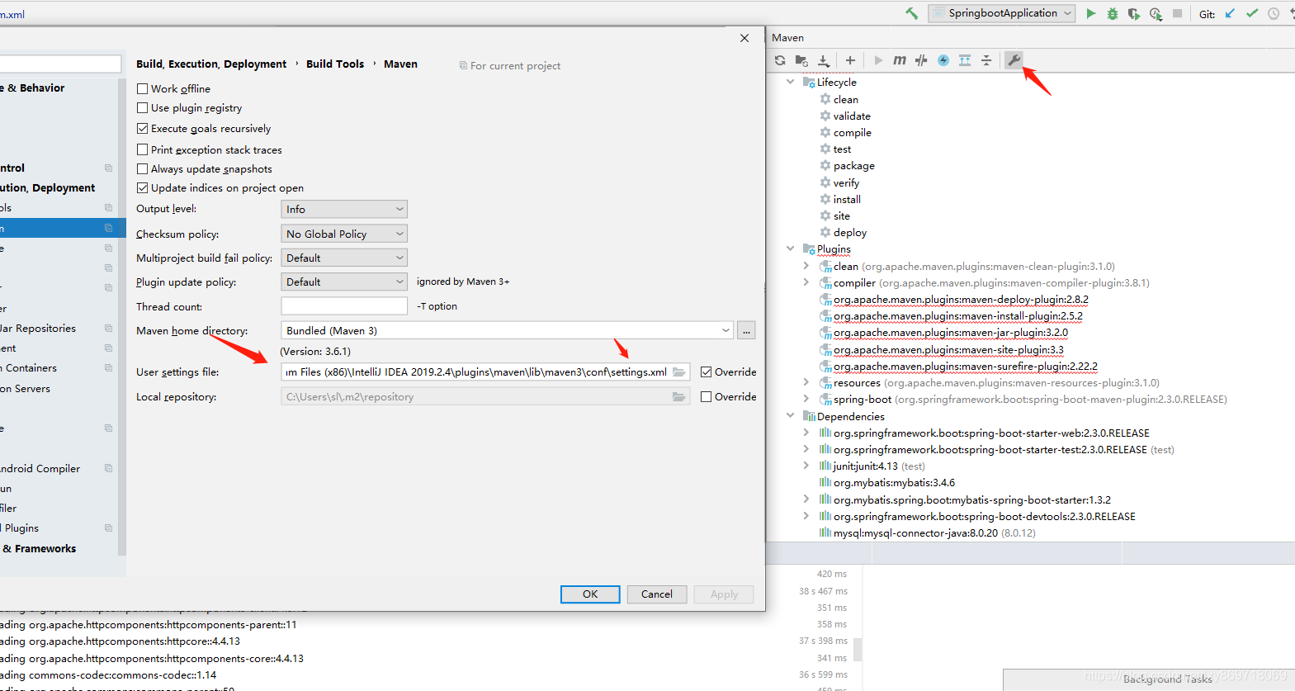Run Maven build play icon
This screenshot has width=1295, height=691.
point(878,60)
